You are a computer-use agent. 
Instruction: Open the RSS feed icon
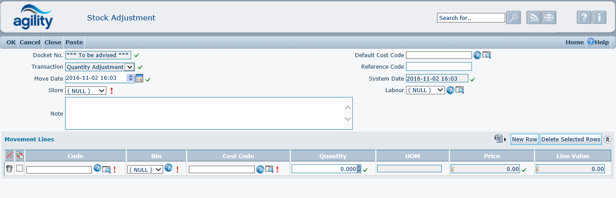pos(534,18)
